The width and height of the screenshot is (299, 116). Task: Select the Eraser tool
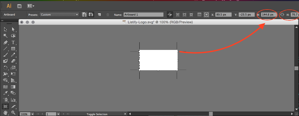(x=13, y=61)
